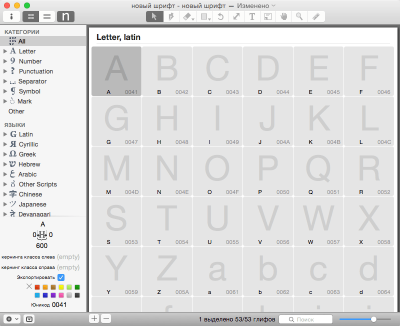
Task: Select the Other category item
Action: 16,111
